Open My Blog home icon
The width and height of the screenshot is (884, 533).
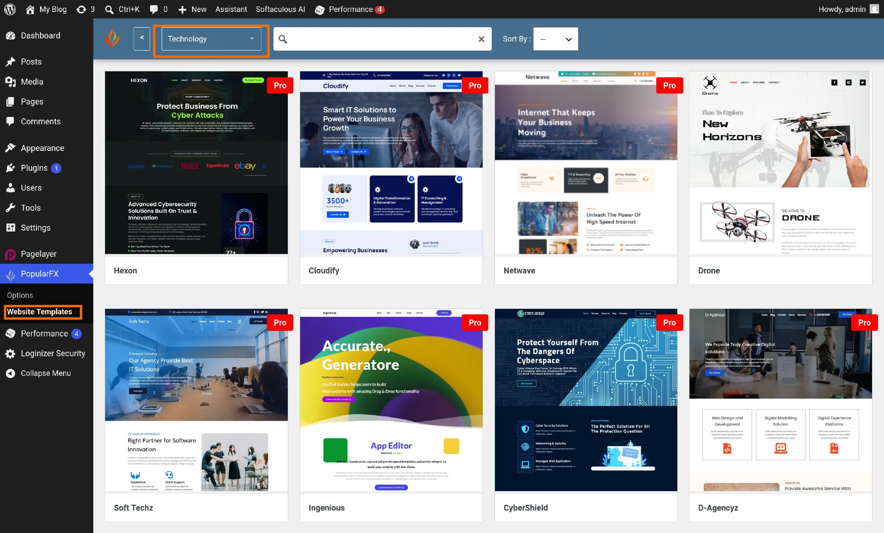(x=30, y=9)
